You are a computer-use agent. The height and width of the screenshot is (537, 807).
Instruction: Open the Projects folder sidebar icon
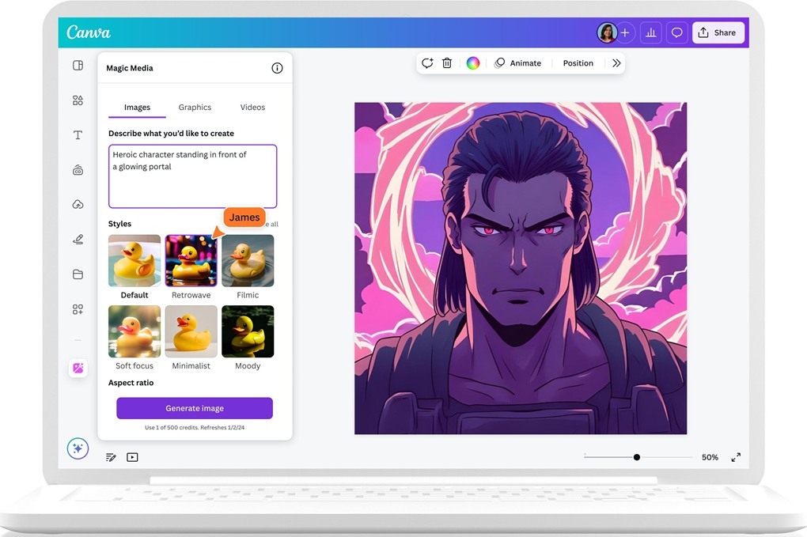pyautogui.click(x=78, y=274)
